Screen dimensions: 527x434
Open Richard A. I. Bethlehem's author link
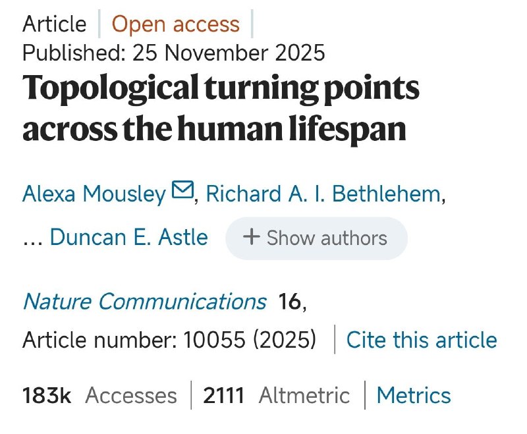(x=323, y=194)
